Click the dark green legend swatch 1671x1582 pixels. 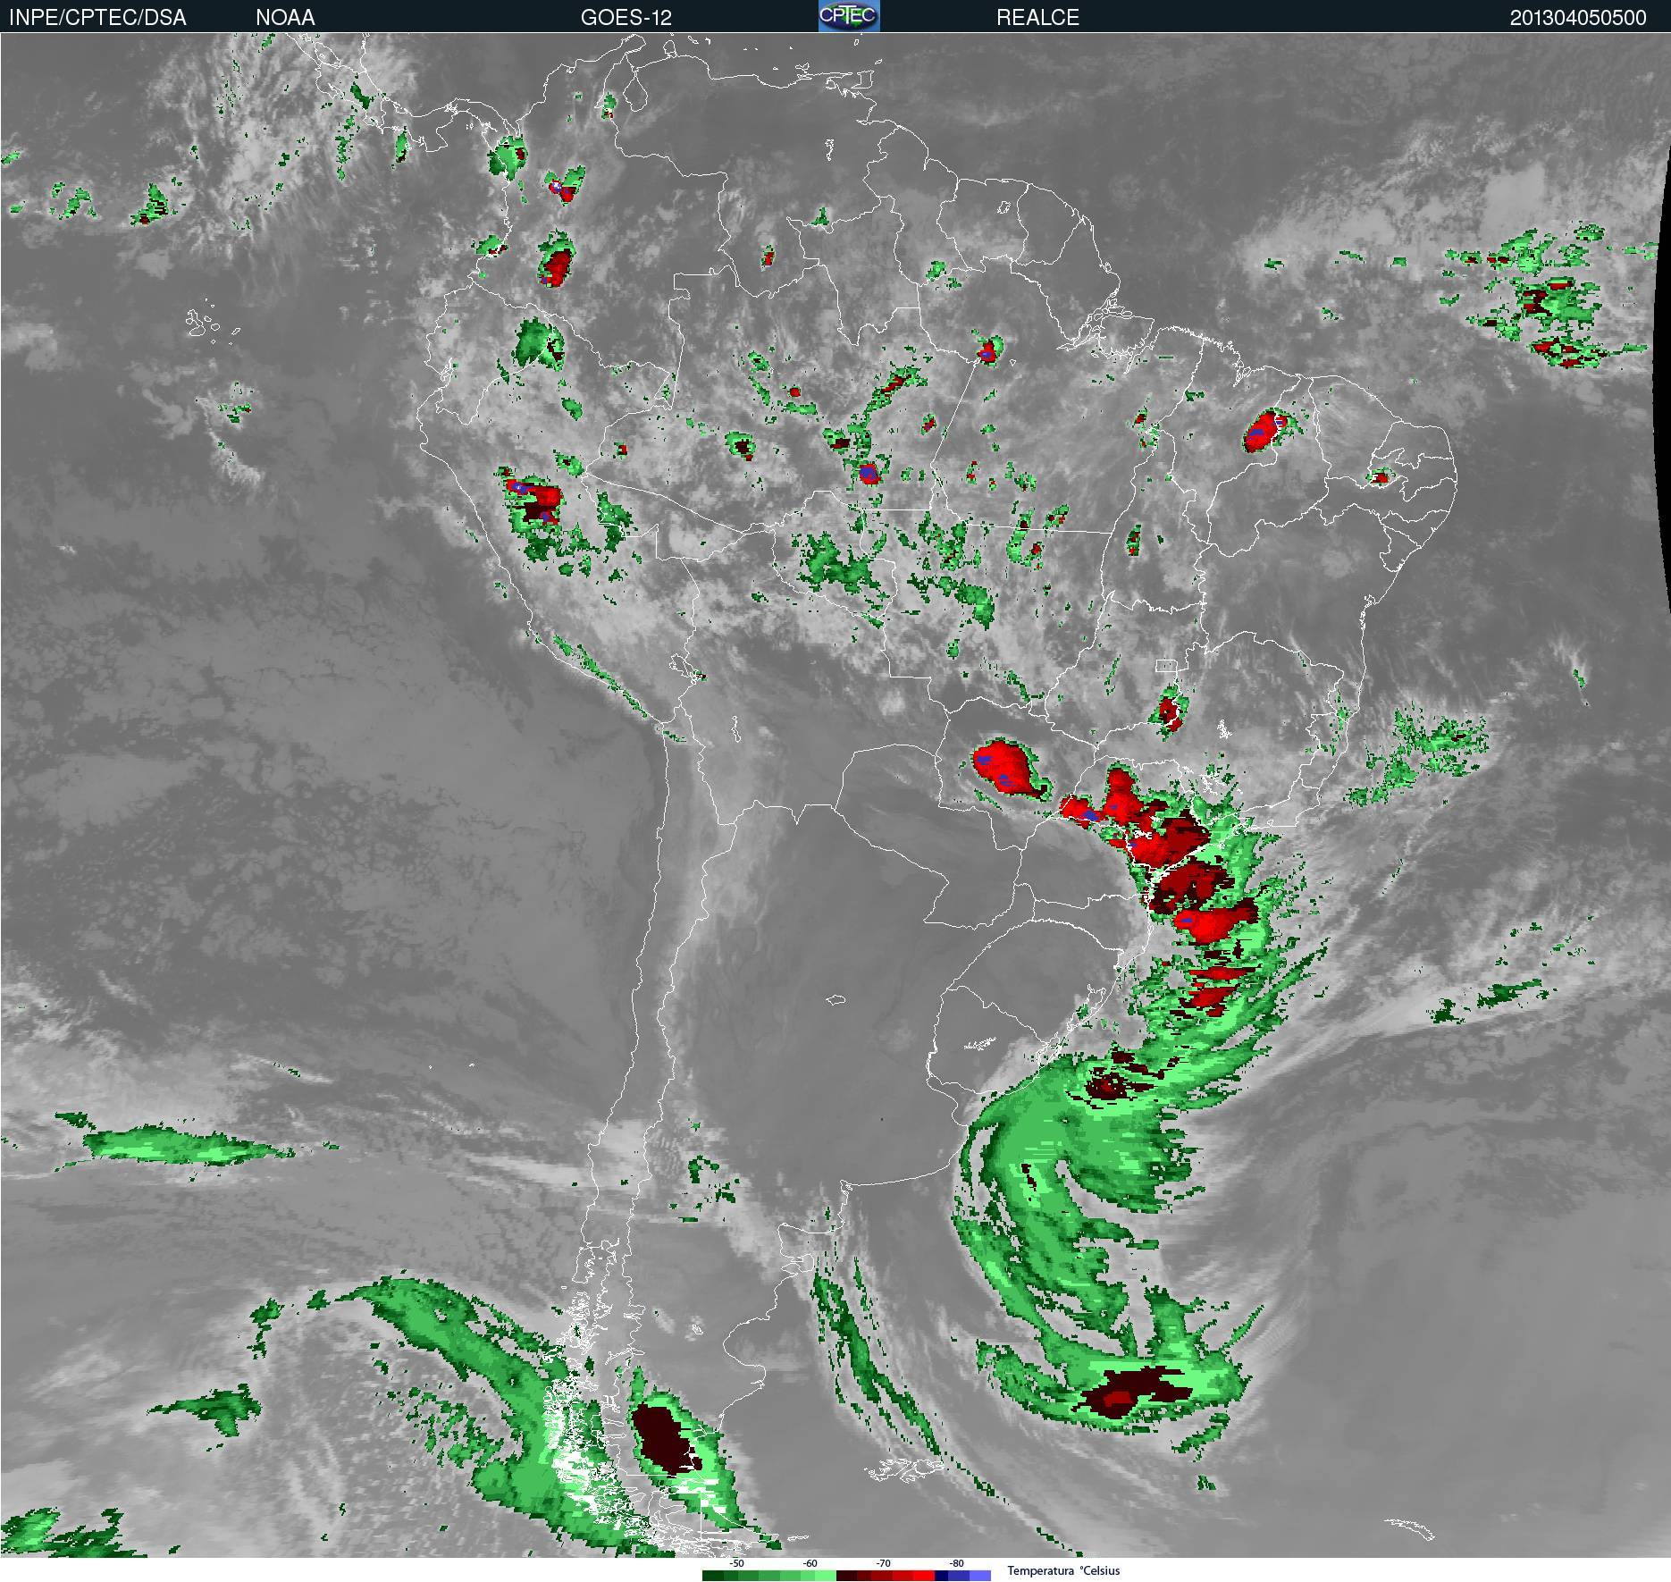pos(713,1576)
